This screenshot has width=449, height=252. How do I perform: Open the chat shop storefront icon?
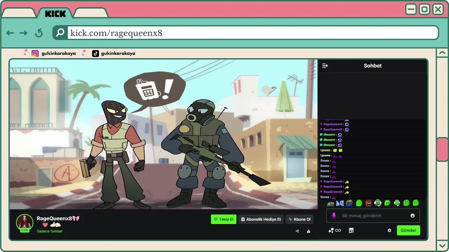[x=351, y=230]
